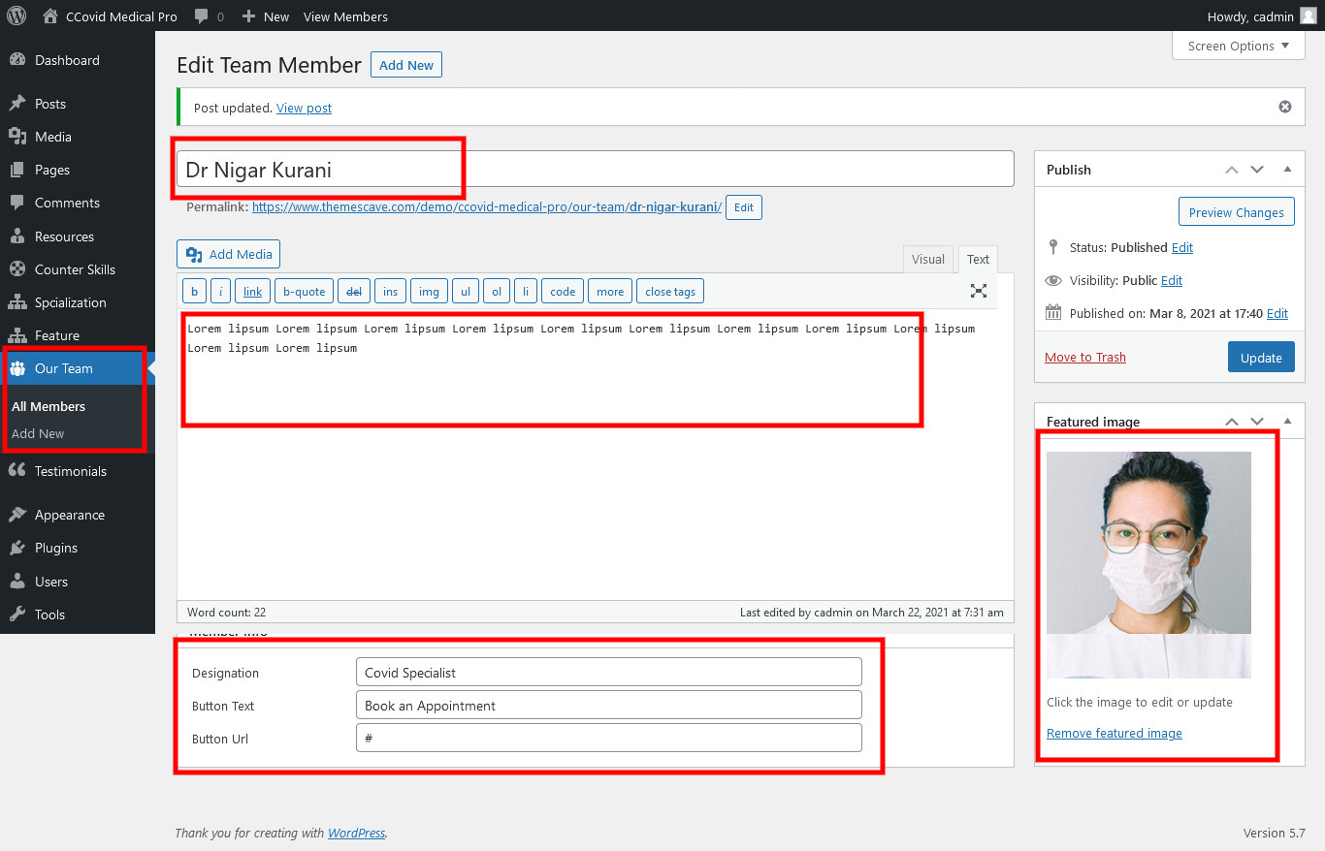The image size is (1325, 851).
Task: Move Publish box down with arrow
Action: pyautogui.click(x=1257, y=170)
